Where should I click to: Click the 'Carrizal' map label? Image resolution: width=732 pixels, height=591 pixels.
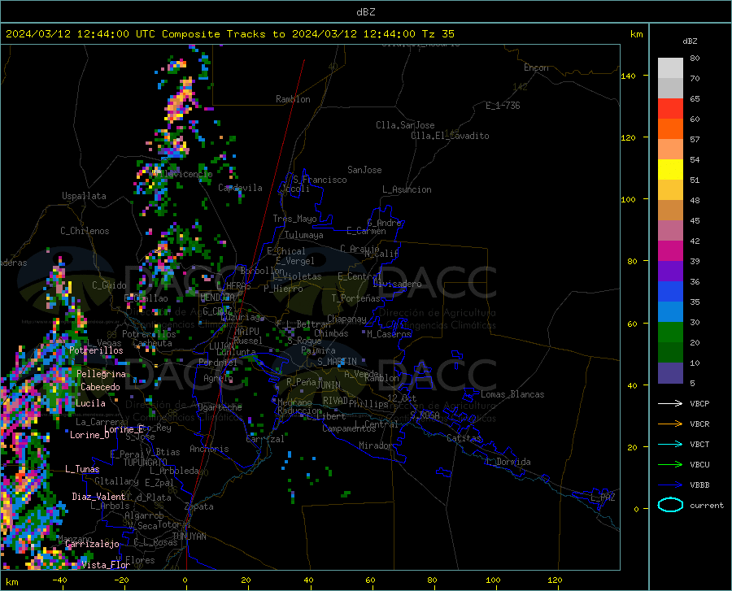point(265,439)
